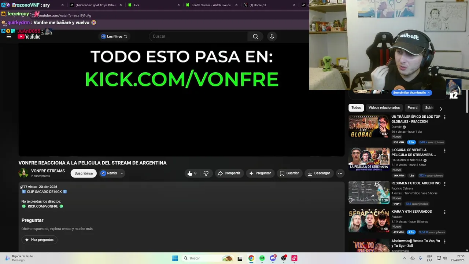Click the browser address bar URL
This screenshot has width=469, height=264.
point(64,15)
